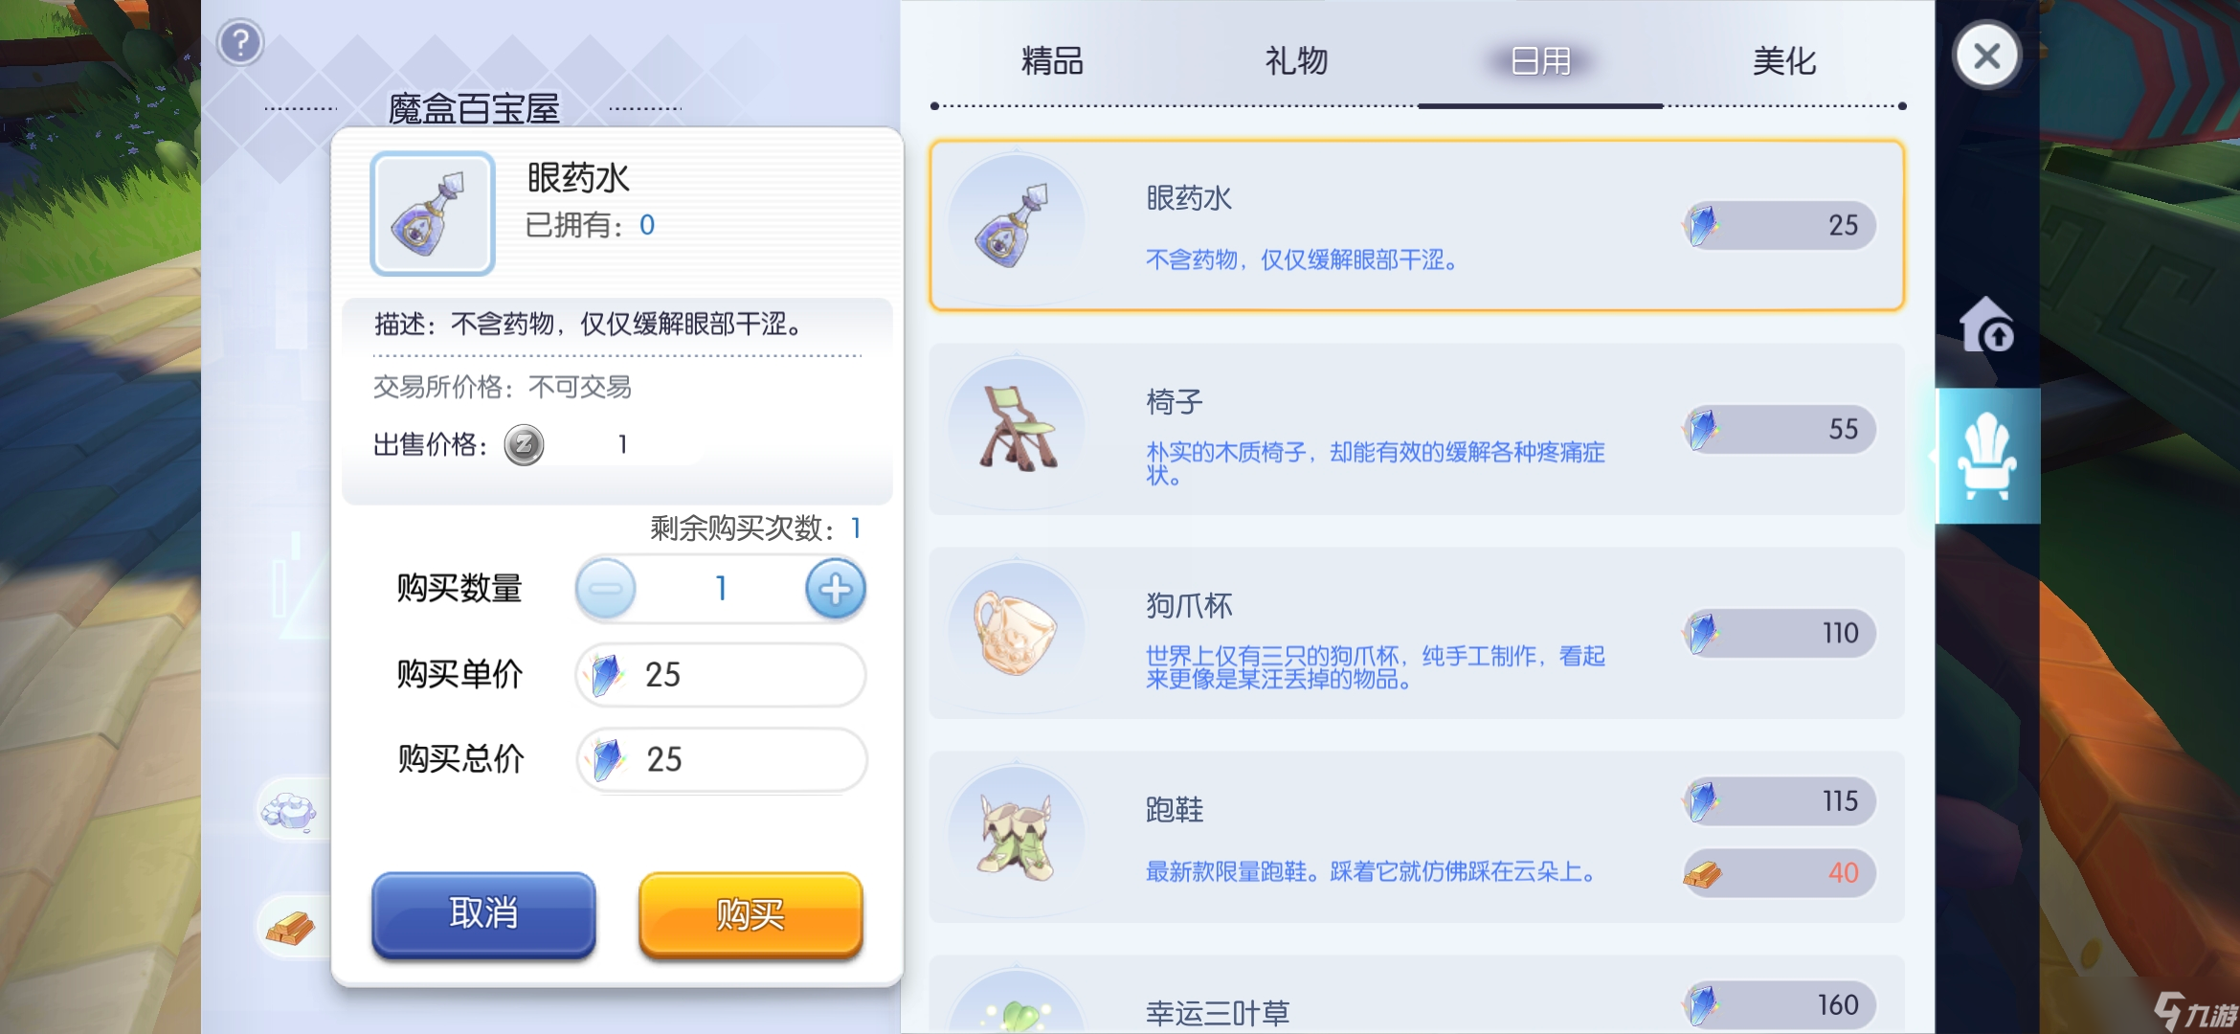
Task: Select the armchair furniture icon on the sidebar
Action: point(1987,456)
